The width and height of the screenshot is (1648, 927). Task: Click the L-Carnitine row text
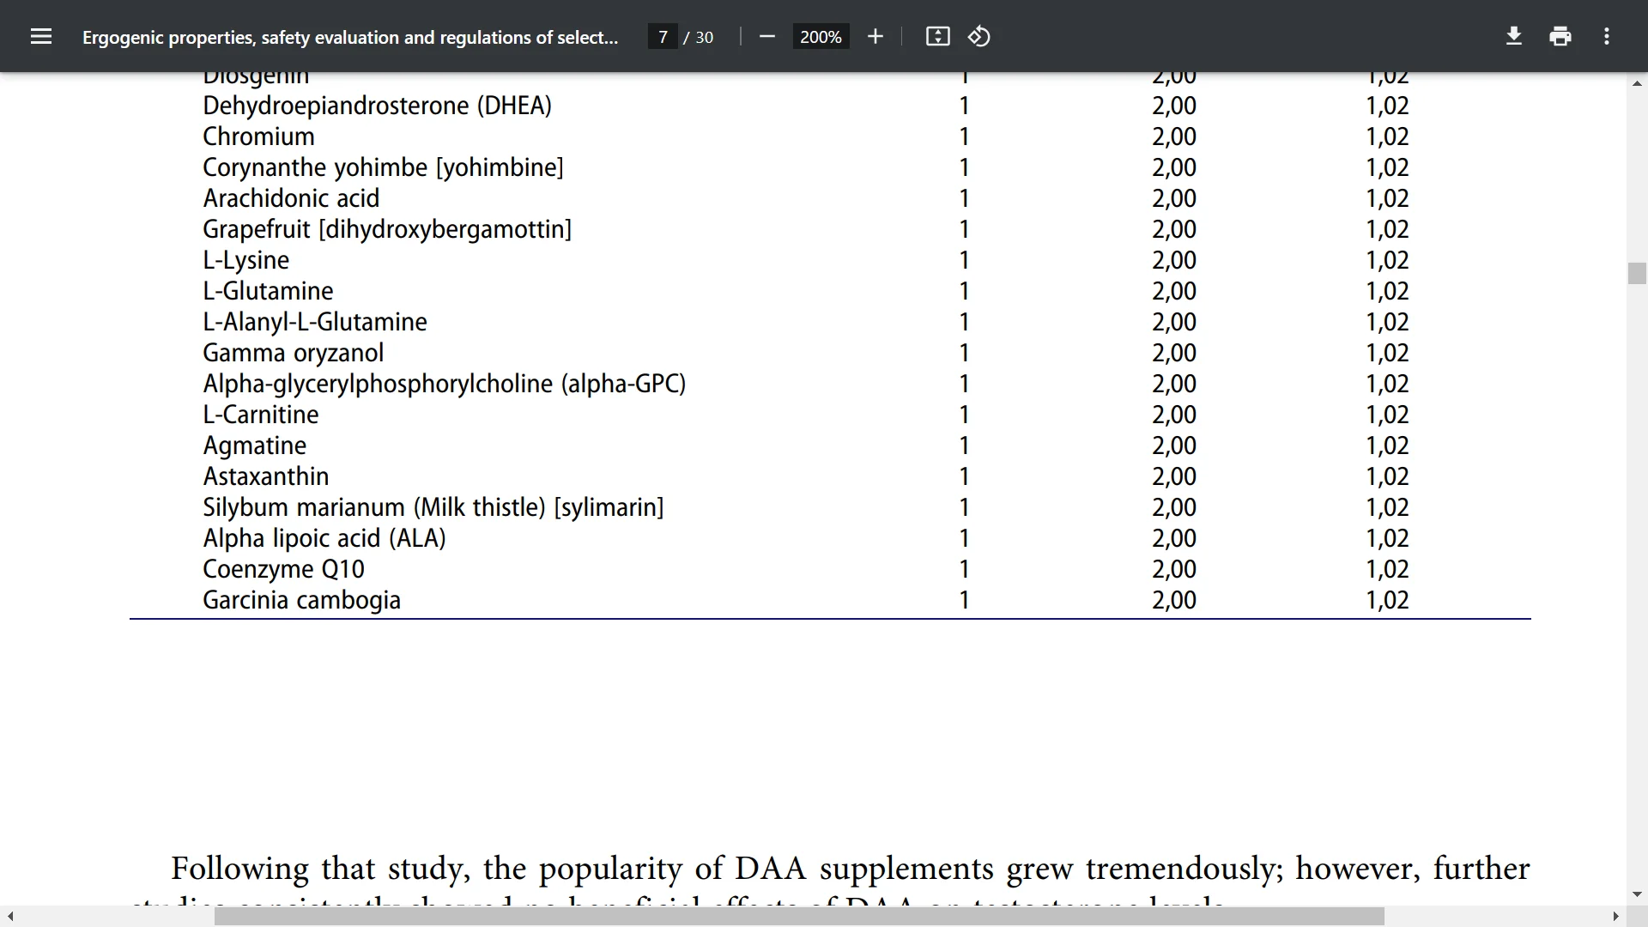click(261, 415)
